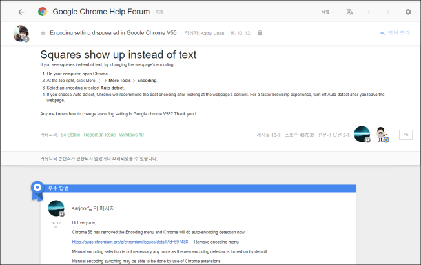Open the Windows 10 category link
This screenshot has height=265, width=421.
click(132, 135)
